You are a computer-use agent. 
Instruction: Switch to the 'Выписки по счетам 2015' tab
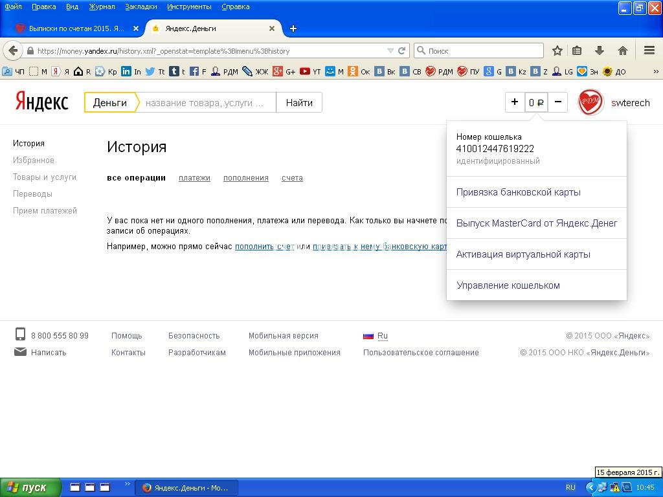(x=76, y=28)
